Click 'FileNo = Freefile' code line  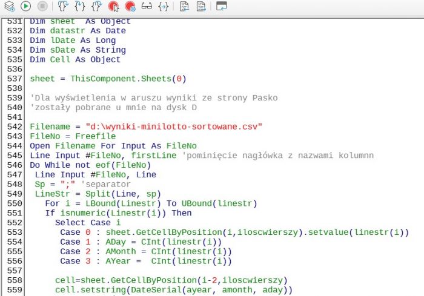click(x=73, y=136)
